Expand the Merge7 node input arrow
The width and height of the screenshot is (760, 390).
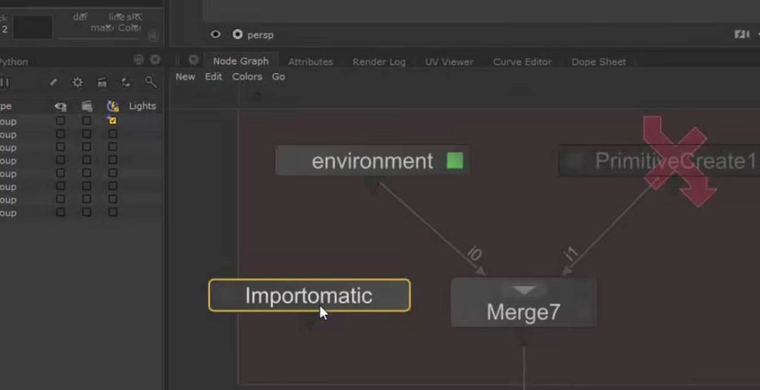point(524,291)
